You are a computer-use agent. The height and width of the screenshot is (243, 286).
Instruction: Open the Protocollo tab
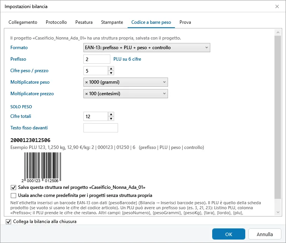pyautogui.click(x=56, y=22)
